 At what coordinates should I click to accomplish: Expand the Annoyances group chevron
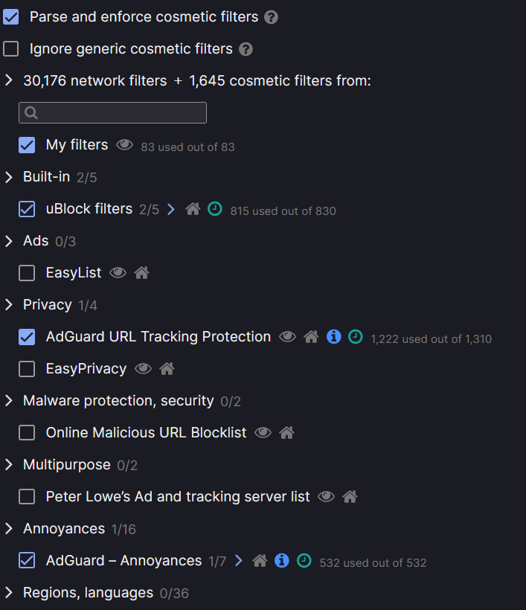pyautogui.click(x=9, y=529)
